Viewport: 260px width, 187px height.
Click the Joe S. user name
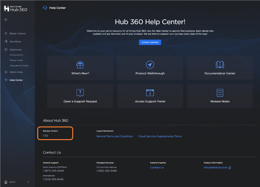[12, 182]
